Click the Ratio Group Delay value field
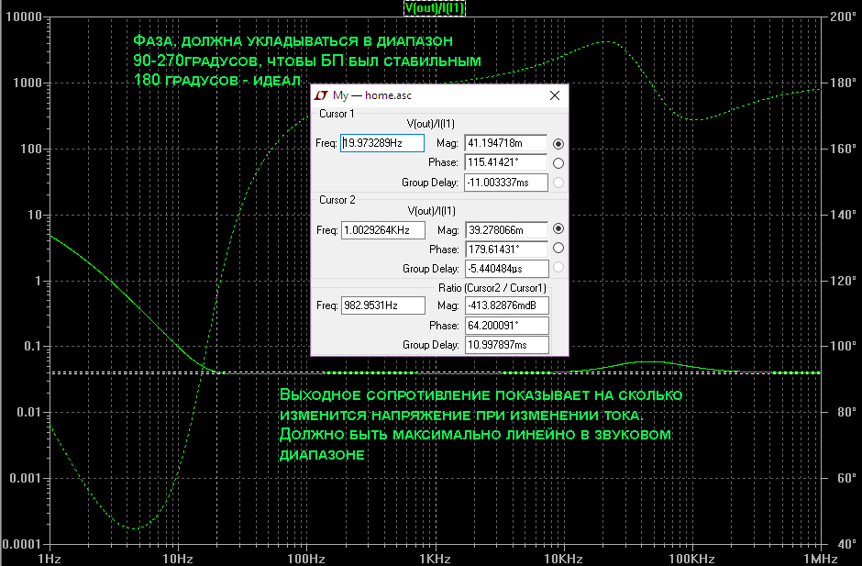The image size is (862, 566). coord(505,345)
